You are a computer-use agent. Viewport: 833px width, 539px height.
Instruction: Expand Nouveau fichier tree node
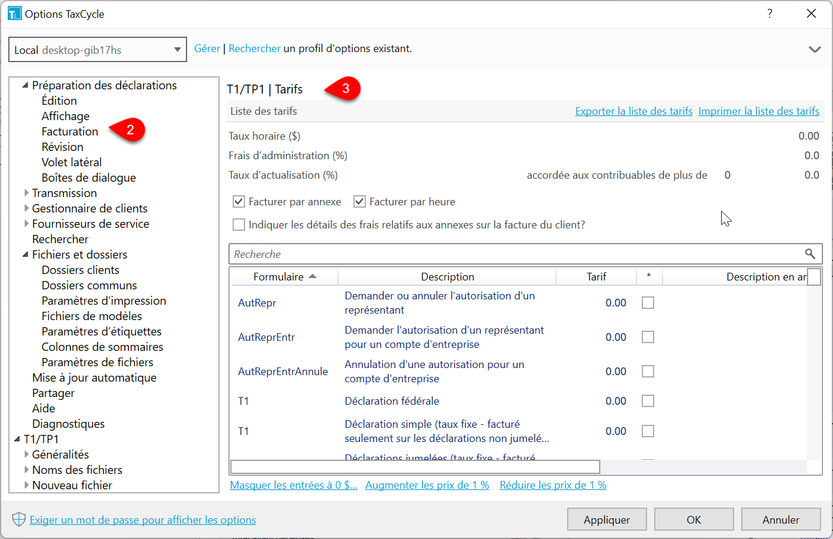(x=26, y=485)
